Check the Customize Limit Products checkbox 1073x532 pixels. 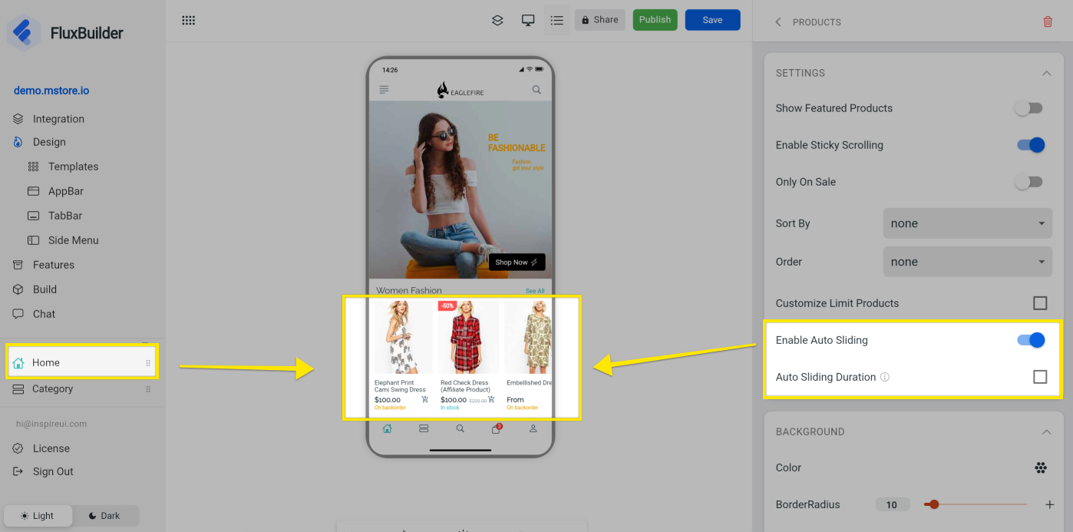(x=1040, y=303)
